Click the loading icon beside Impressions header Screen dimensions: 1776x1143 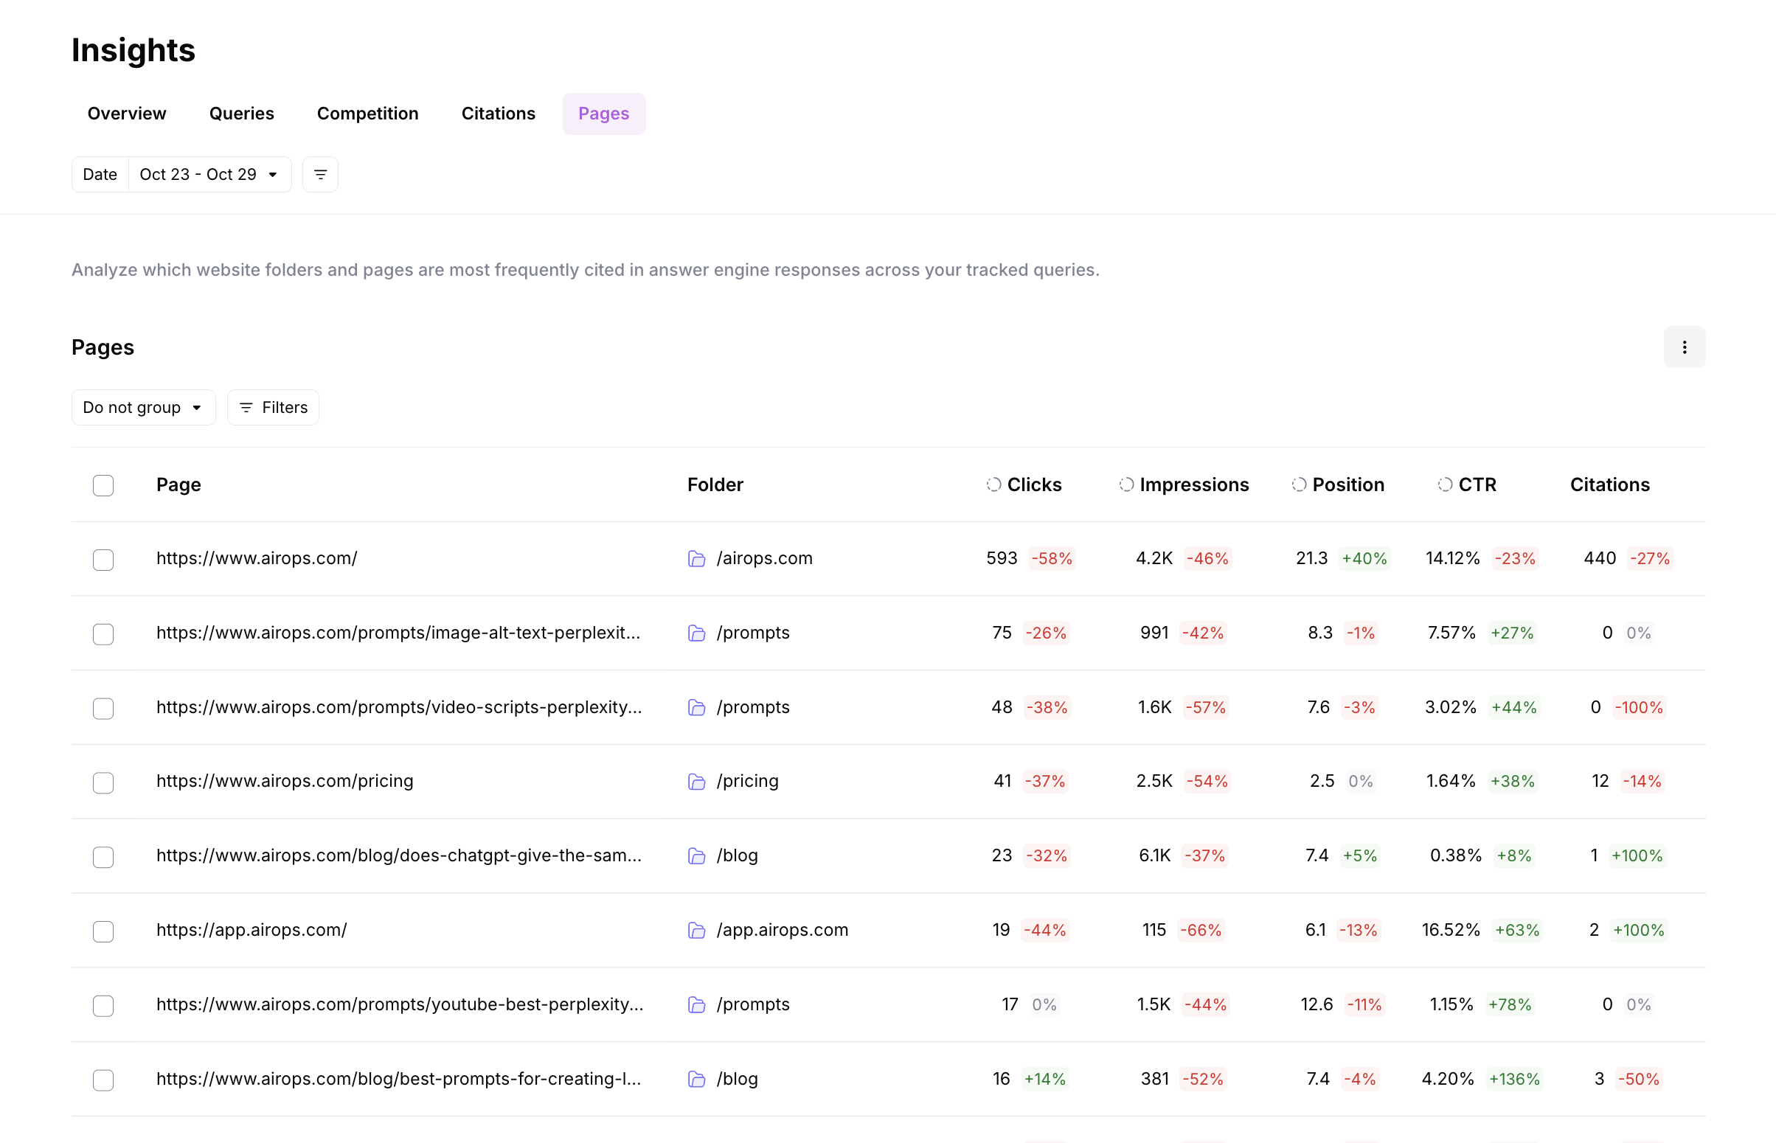[1126, 484]
